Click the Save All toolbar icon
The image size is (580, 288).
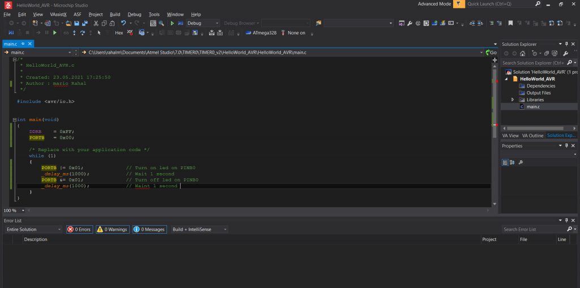coord(84,23)
